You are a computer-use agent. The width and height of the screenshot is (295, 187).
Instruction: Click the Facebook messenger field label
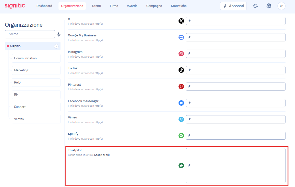pyautogui.click(x=83, y=101)
